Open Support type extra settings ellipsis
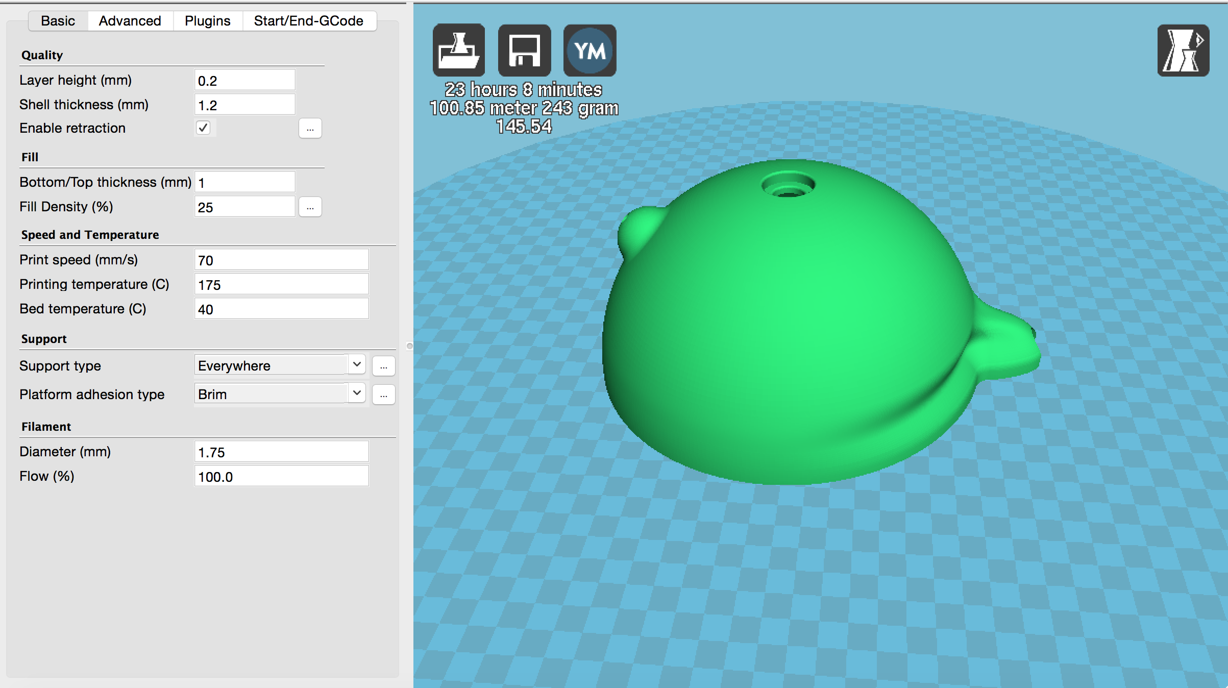This screenshot has width=1228, height=688. point(383,366)
